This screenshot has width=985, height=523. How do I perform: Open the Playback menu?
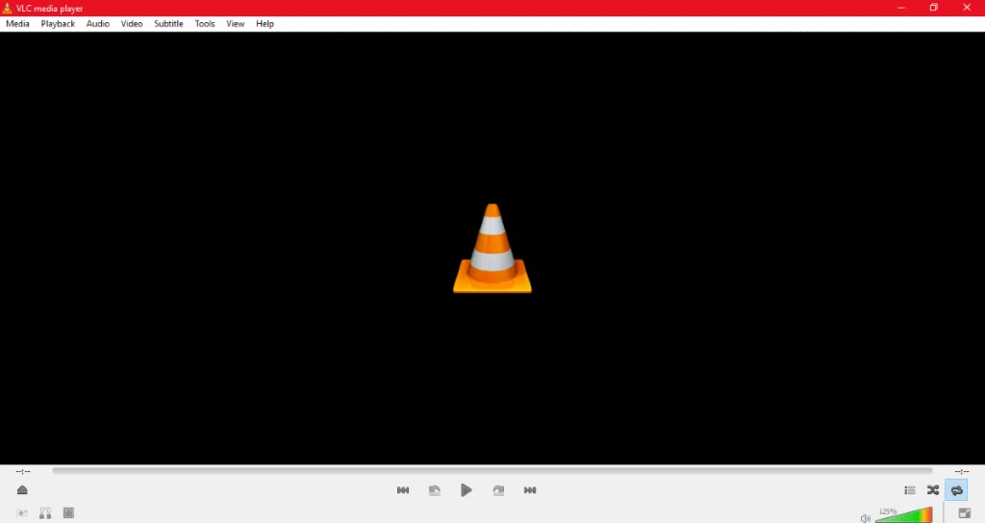[58, 24]
